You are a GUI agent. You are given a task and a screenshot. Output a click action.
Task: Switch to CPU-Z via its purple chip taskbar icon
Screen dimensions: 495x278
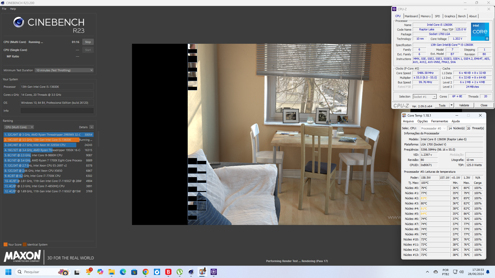214,272
